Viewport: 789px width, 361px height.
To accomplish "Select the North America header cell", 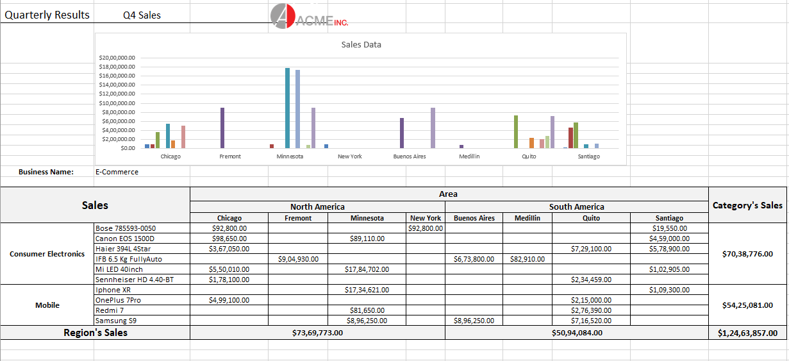I will pos(317,206).
